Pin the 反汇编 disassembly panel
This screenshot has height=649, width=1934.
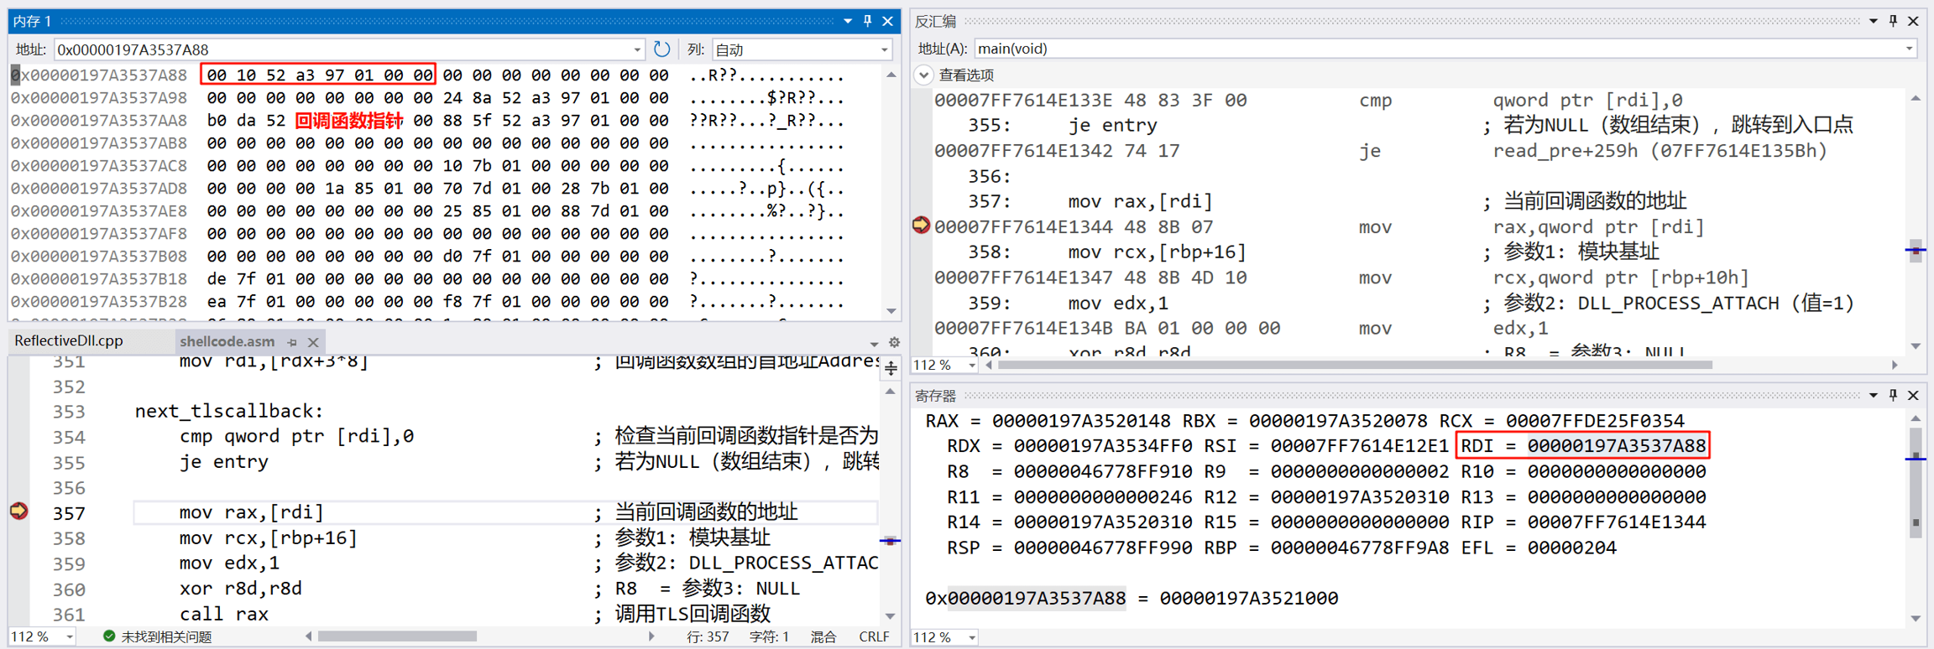click(1893, 21)
